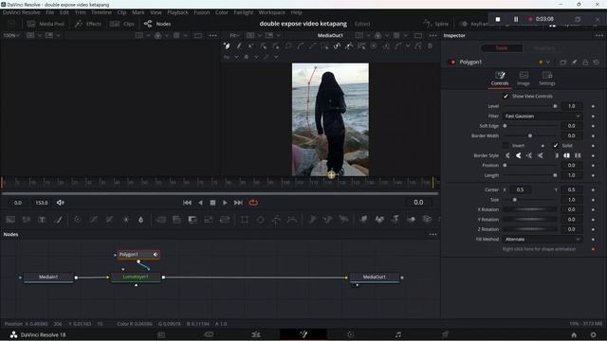Add a Text 3D node from toolbar
Screen dimensions: 607x341
(x=395, y=219)
